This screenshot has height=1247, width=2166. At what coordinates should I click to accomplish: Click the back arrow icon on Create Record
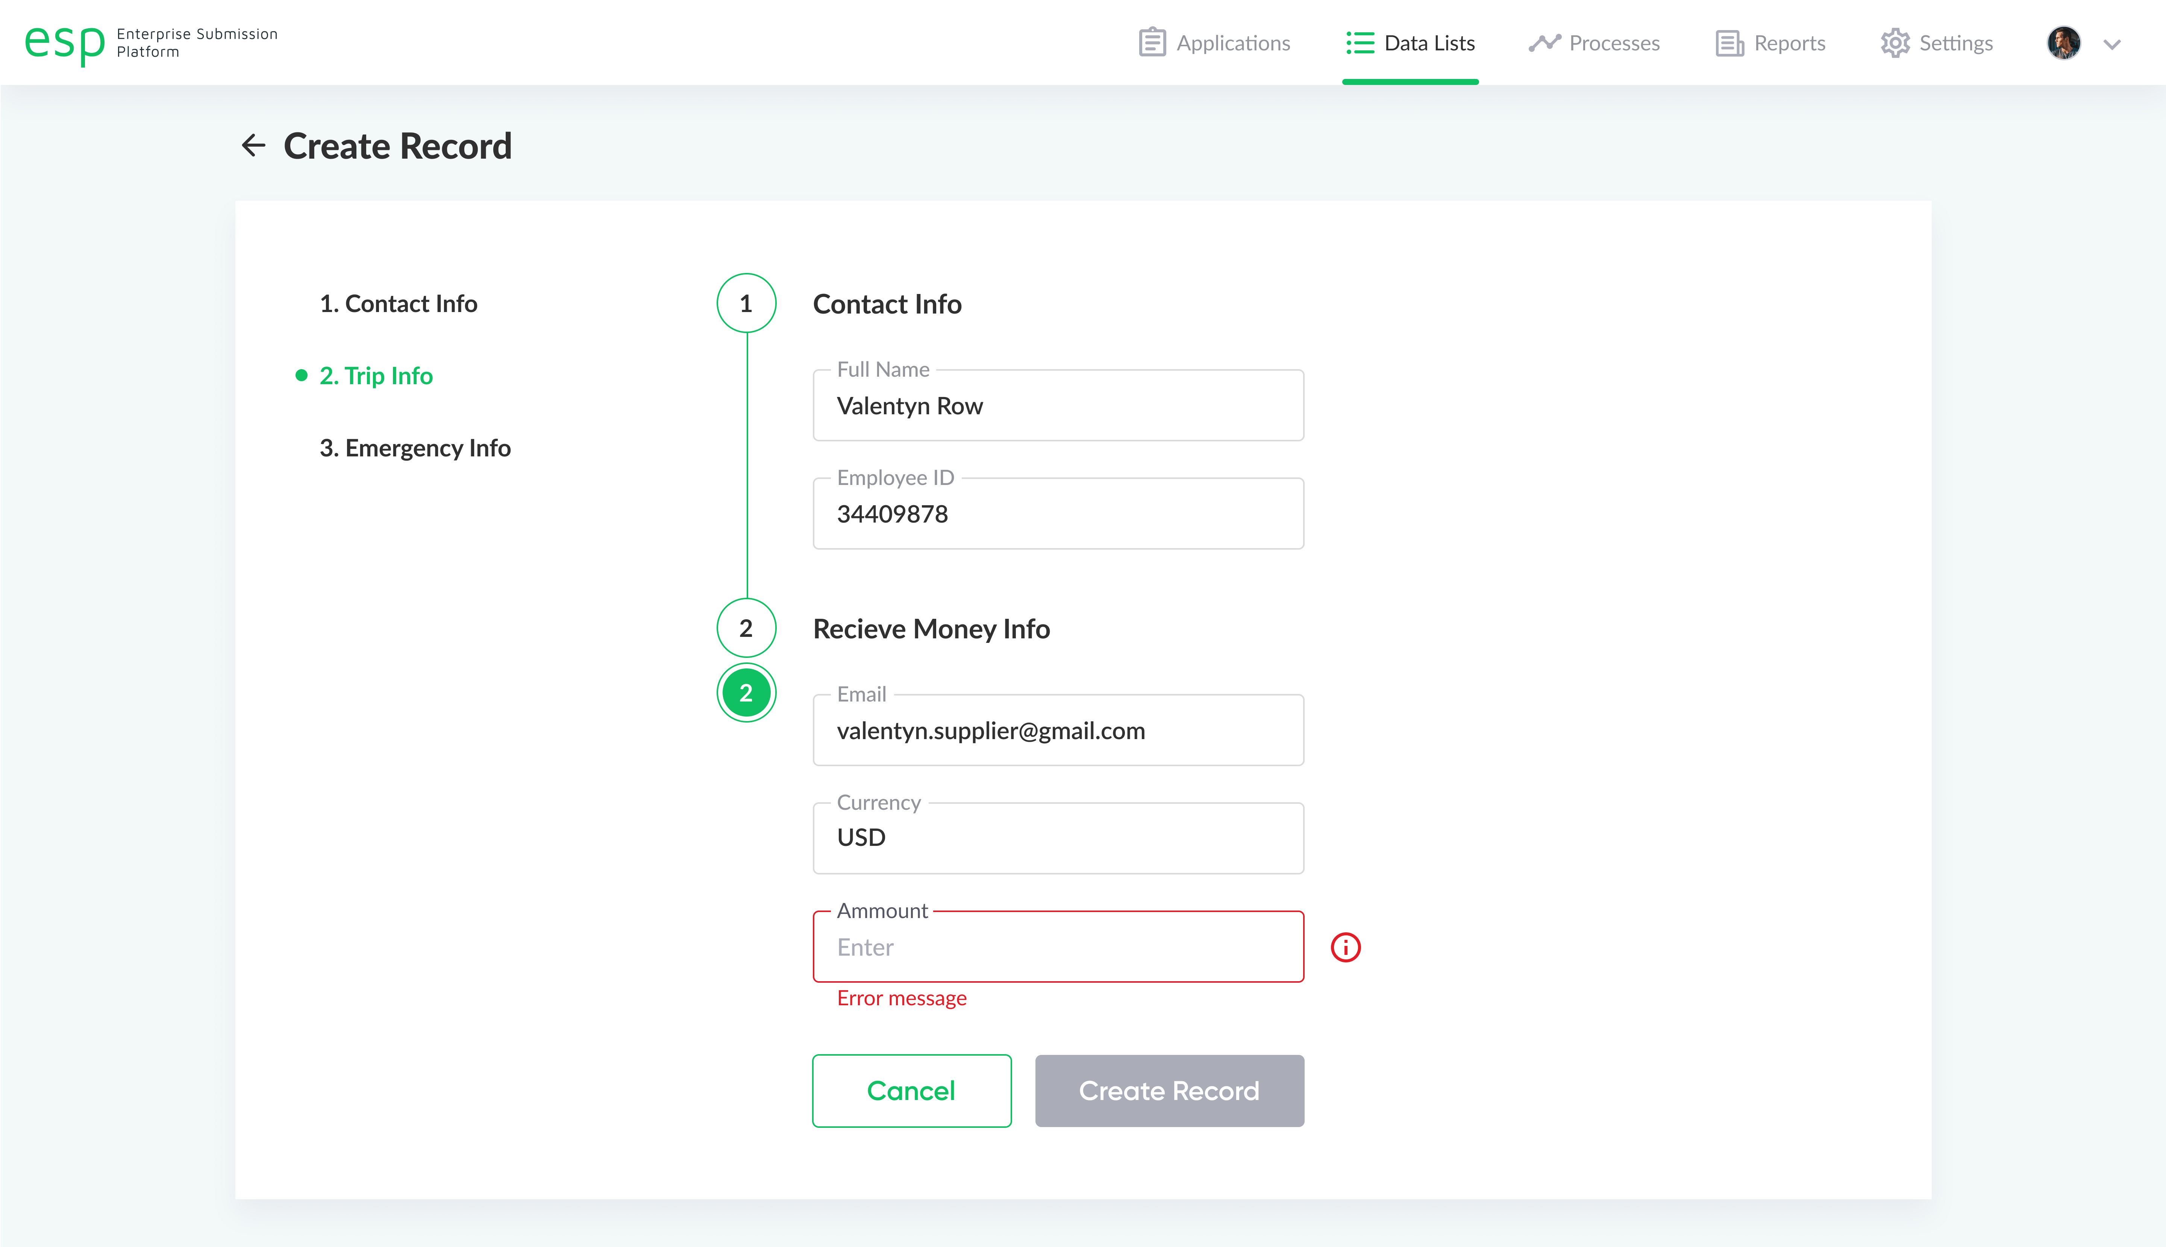(x=253, y=144)
